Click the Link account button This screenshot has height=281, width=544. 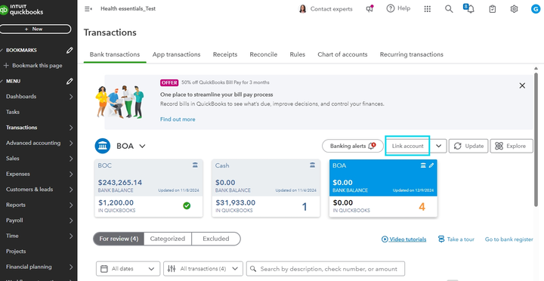[408, 146]
